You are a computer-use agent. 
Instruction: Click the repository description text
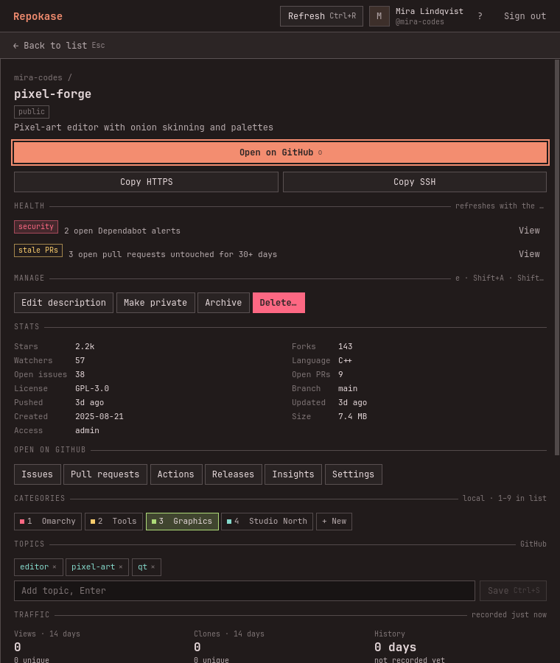tap(144, 127)
